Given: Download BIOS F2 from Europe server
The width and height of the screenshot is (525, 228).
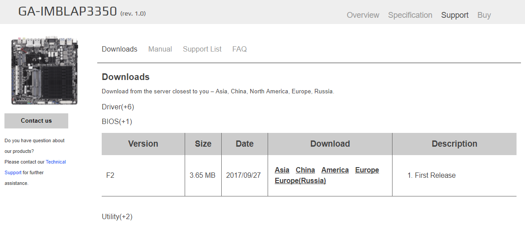Looking at the screenshot, I should (x=367, y=170).
